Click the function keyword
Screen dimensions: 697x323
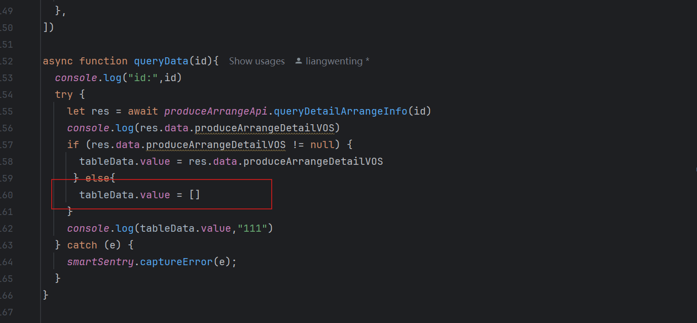tap(103, 61)
